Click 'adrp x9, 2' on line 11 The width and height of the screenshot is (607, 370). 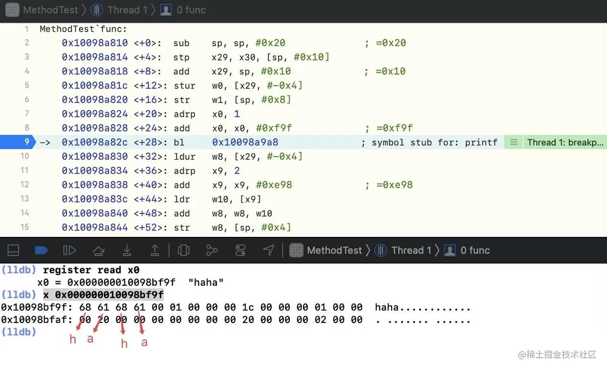[207, 171]
